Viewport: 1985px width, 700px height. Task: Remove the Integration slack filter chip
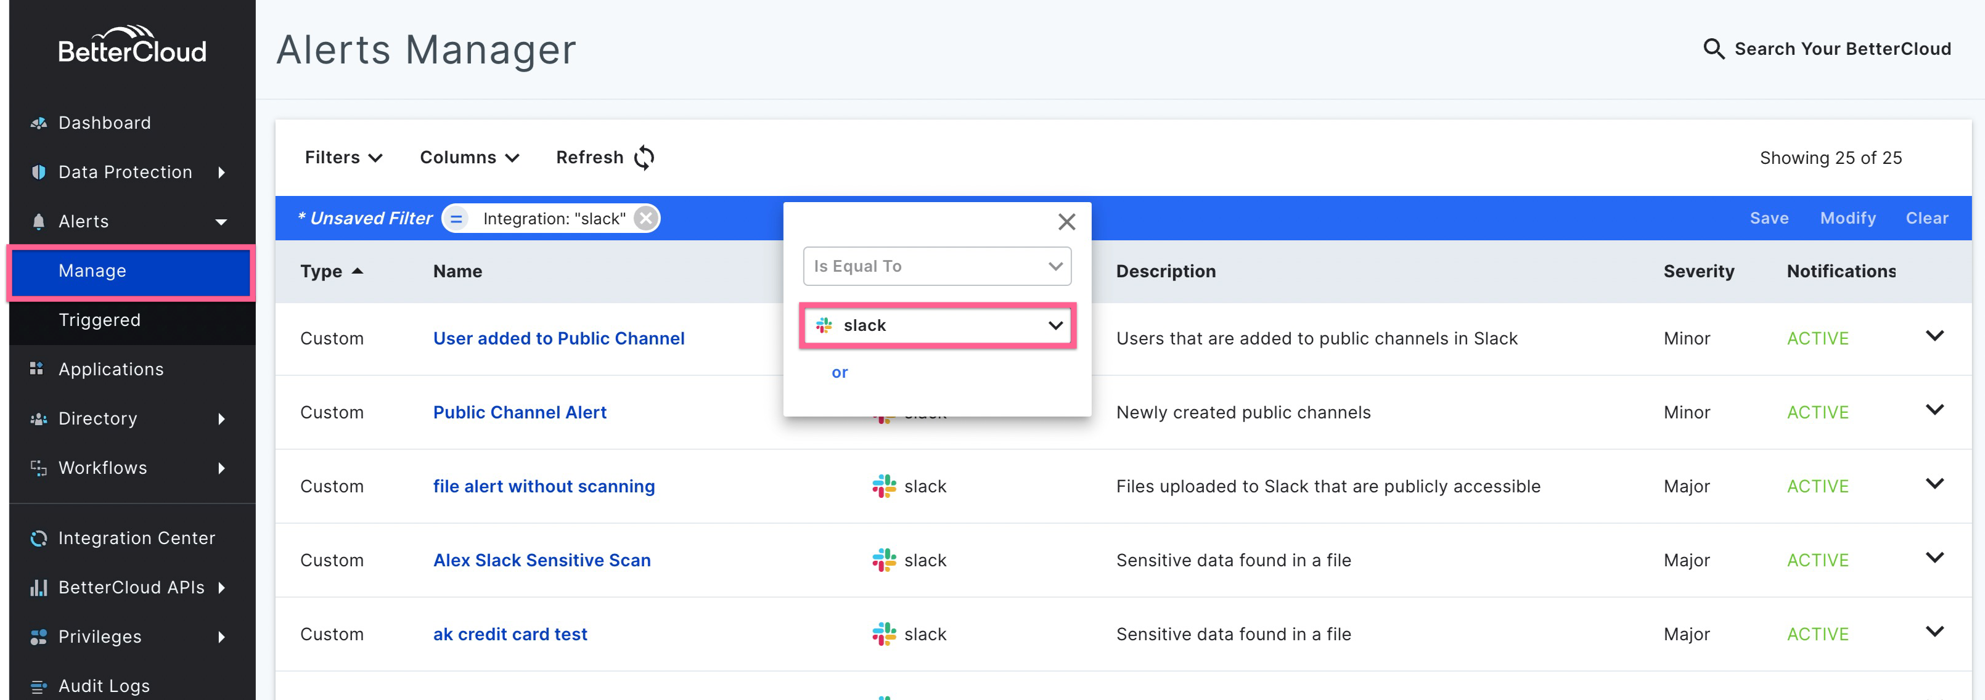coord(646,217)
